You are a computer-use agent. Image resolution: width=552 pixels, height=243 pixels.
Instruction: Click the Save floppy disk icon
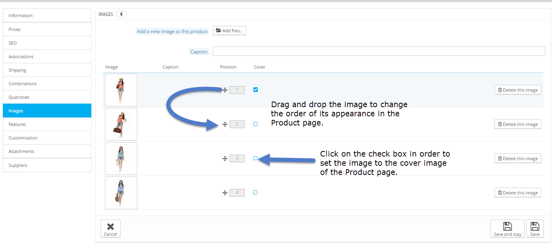click(535, 226)
